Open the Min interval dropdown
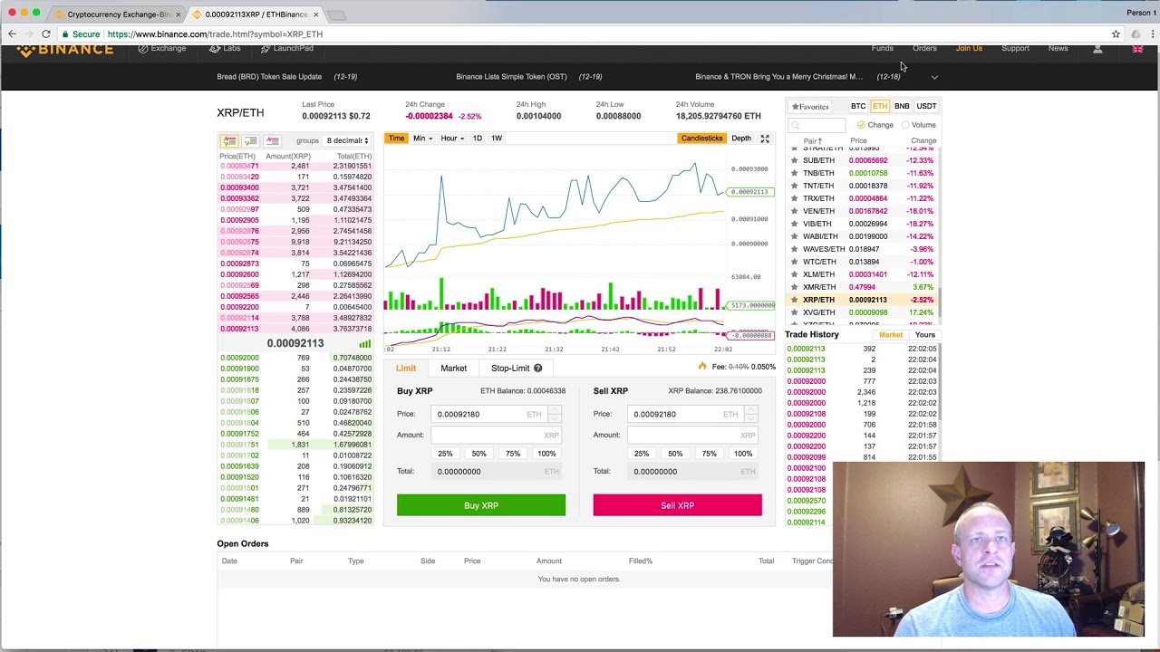Viewport: 1160px width, 652px height. (422, 139)
